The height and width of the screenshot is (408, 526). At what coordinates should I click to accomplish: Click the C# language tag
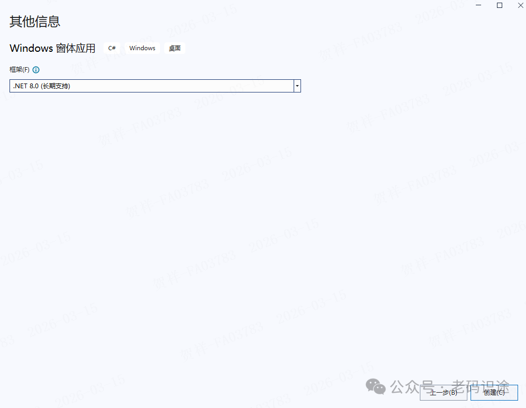112,48
